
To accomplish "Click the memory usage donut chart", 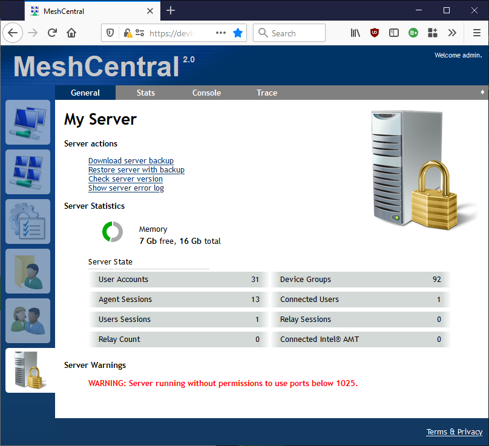I will pos(113,232).
